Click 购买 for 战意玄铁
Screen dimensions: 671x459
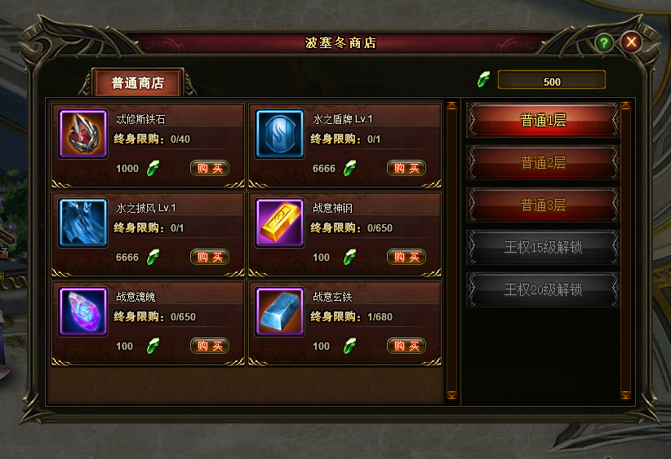406,346
